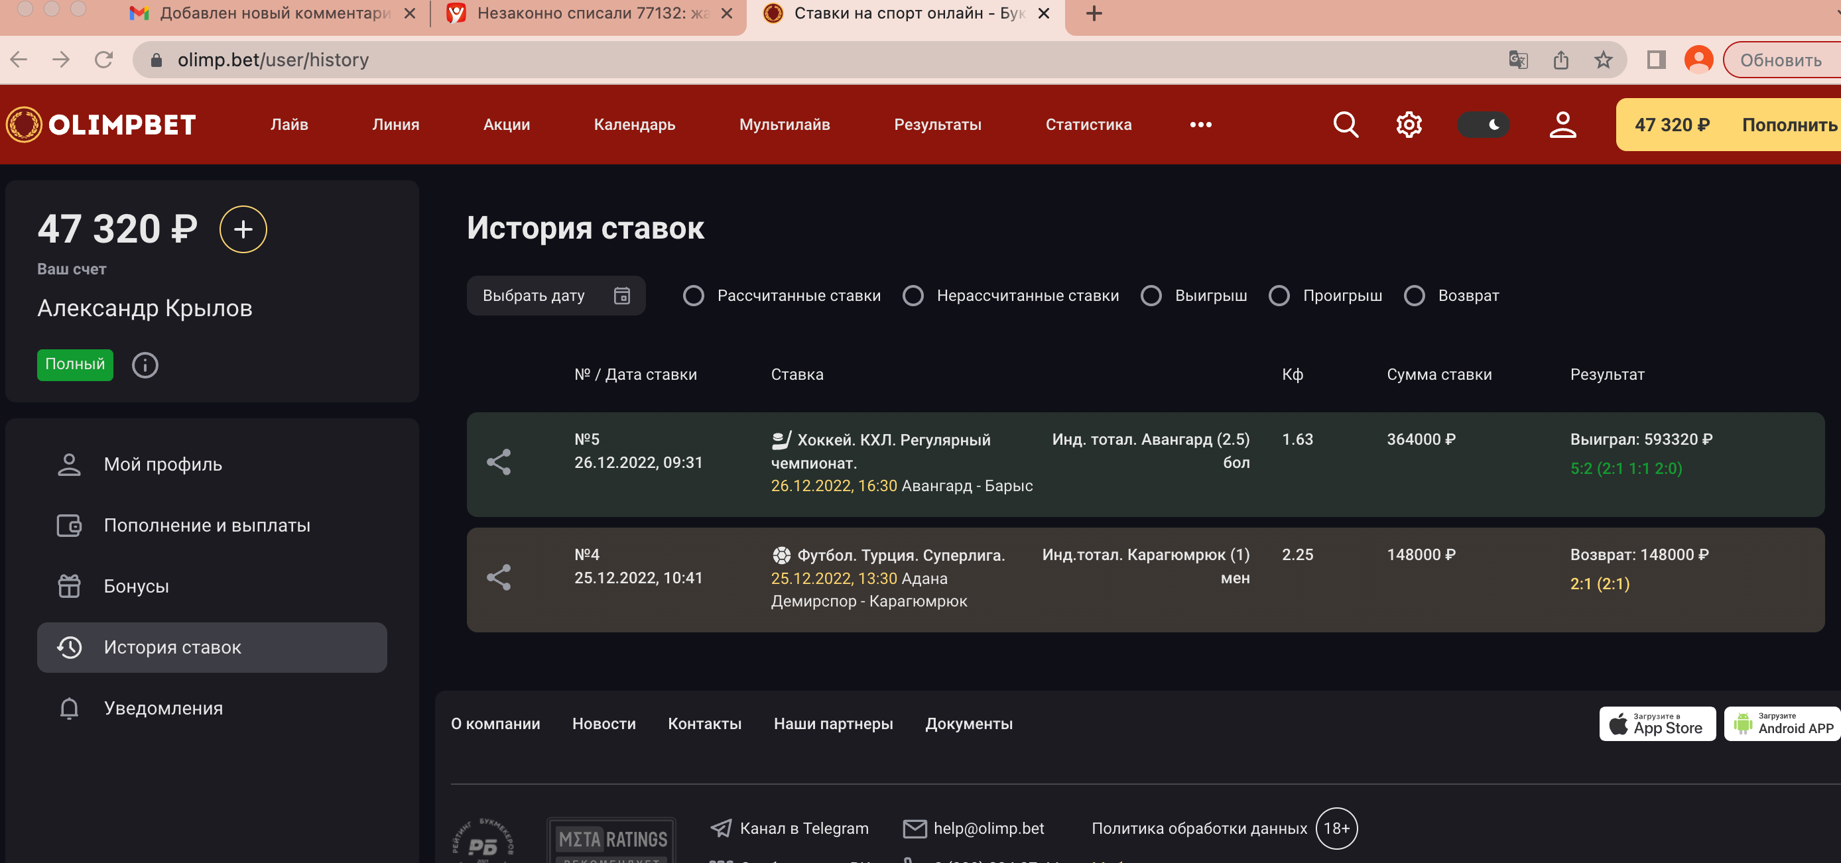Click share icon for bet №5
Image resolution: width=1841 pixels, height=863 pixels.
499,462
